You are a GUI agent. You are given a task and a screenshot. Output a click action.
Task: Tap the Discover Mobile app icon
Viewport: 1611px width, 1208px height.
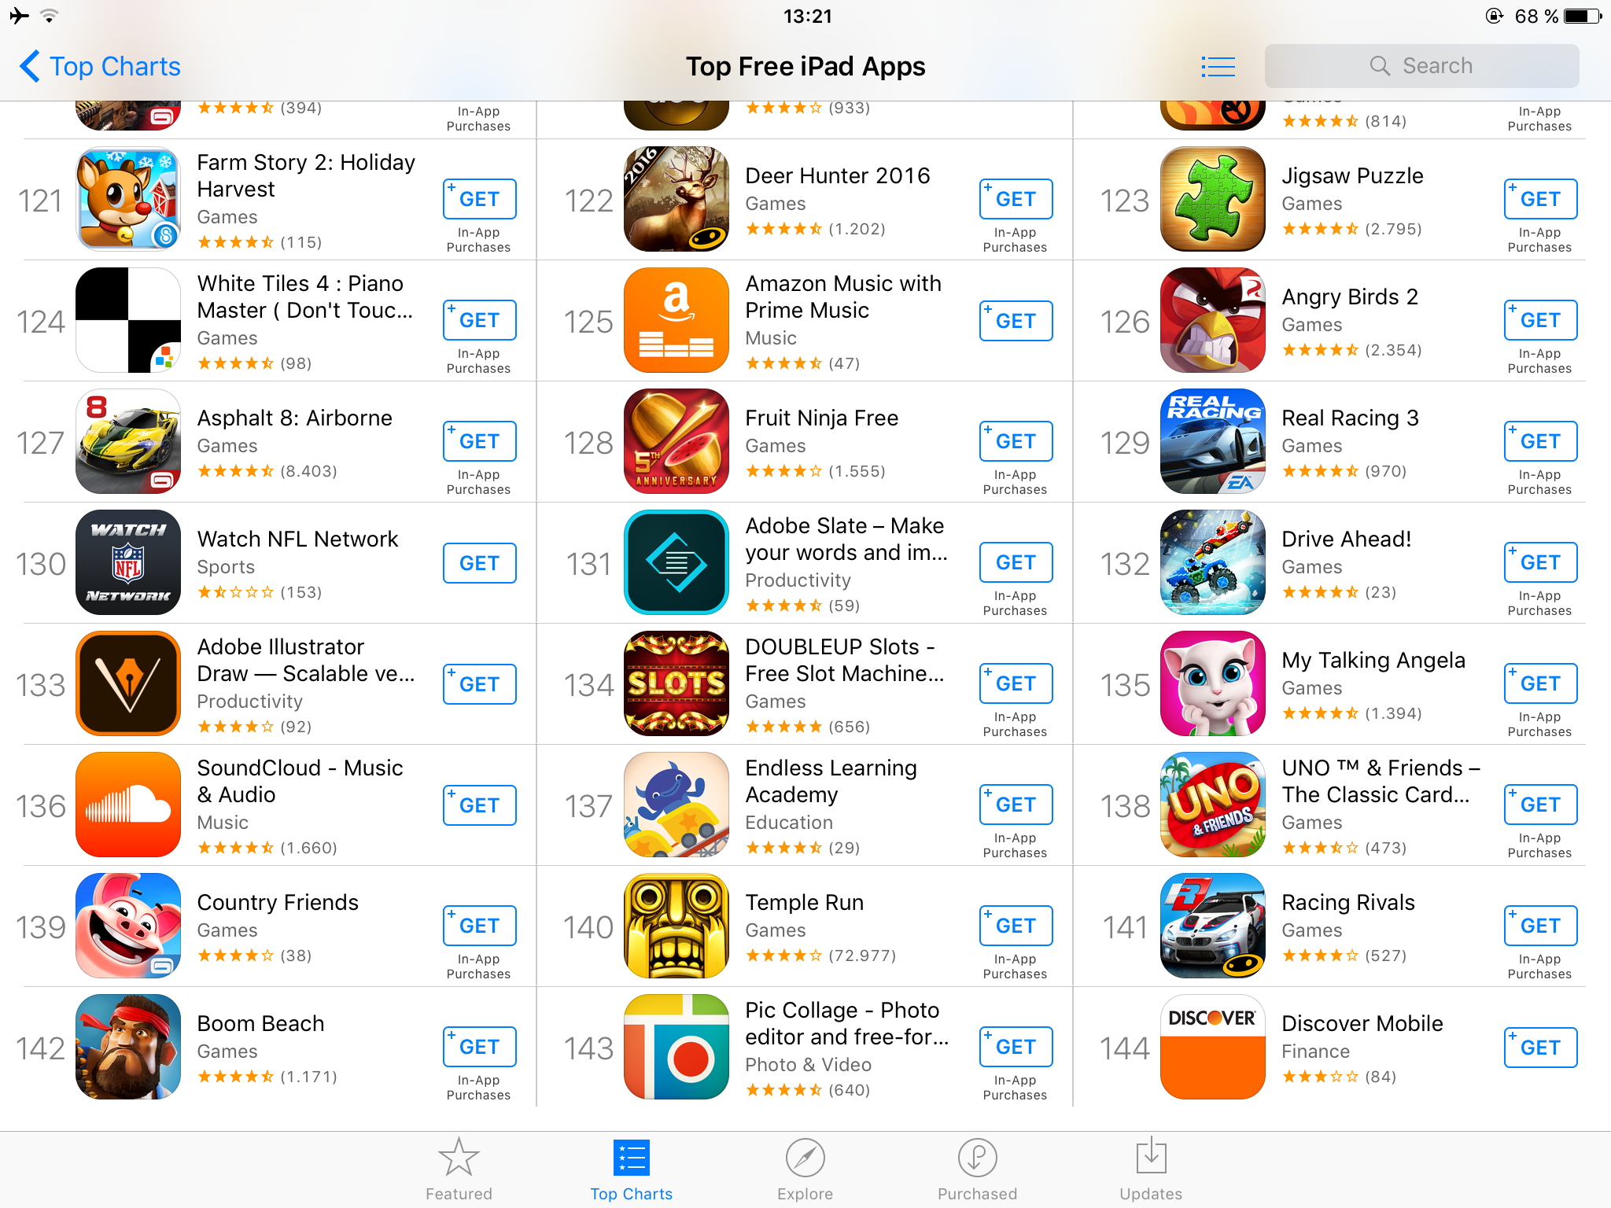click(1212, 1047)
